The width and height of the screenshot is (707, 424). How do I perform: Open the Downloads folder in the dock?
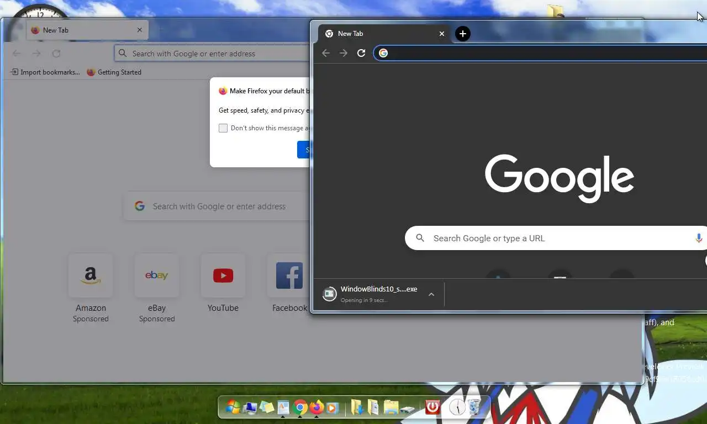[358, 407]
